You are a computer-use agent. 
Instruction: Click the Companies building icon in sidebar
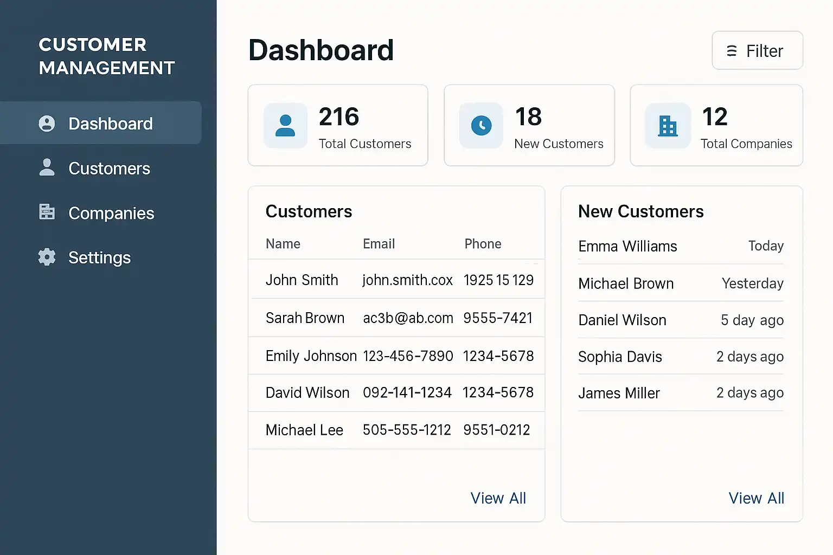click(47, 212)
